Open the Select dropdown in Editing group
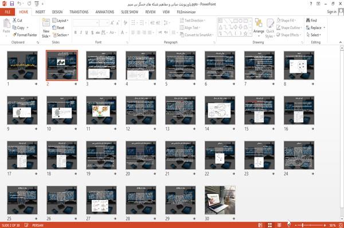Screen dimensions: 344x228 (314, 35)
